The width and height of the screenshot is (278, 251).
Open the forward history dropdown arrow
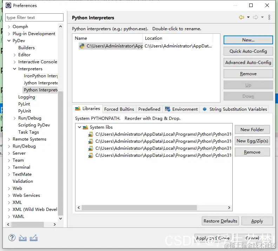coord(262,17)
